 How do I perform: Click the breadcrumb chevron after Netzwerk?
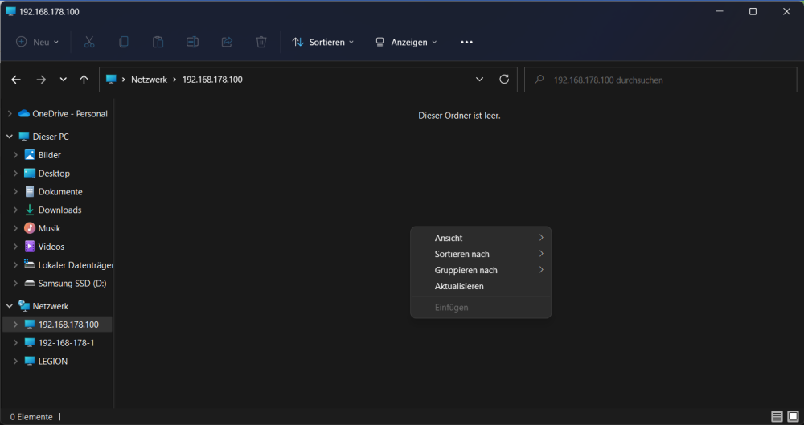click(174, 80)
